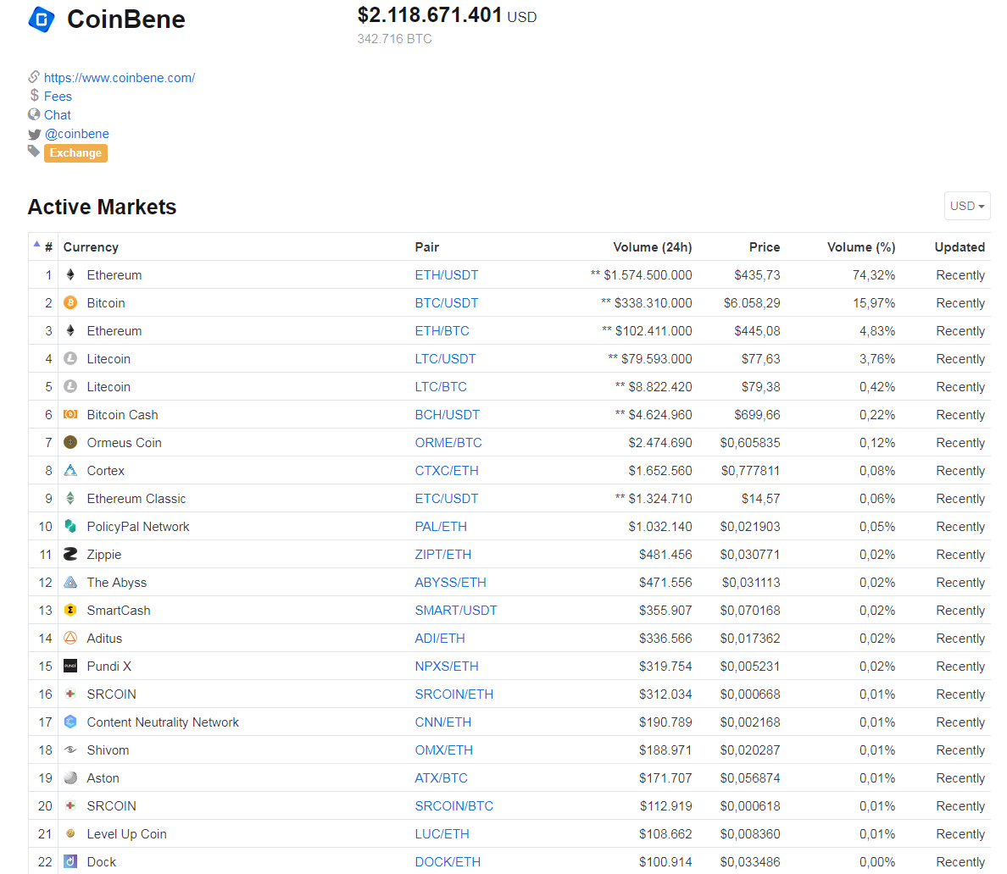Click the Litecoin icon in LTC/USDT row

(70, 359)
